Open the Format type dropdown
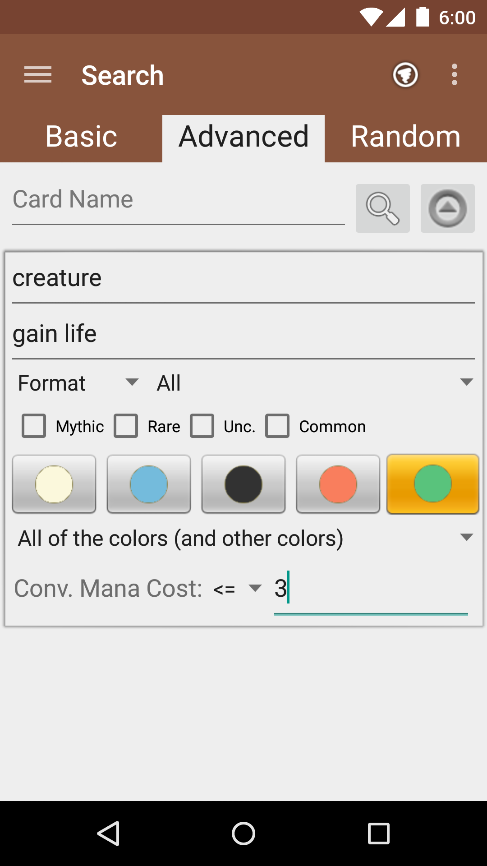 coord(78,383)
